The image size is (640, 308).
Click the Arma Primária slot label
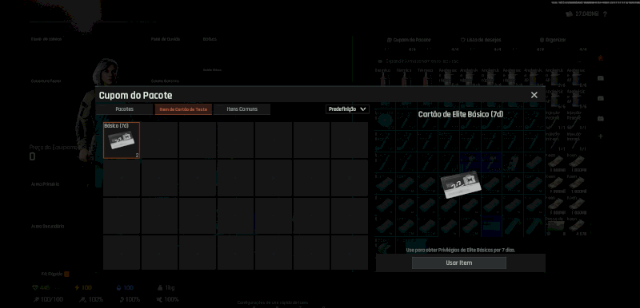(x=46, y=184)
